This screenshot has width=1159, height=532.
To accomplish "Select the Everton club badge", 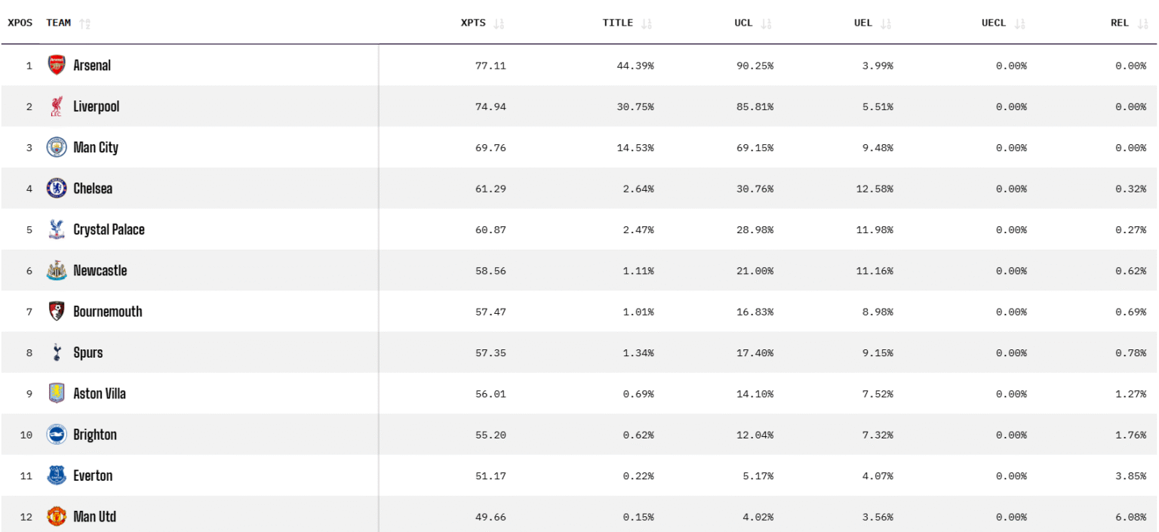I will pos(57,475).
